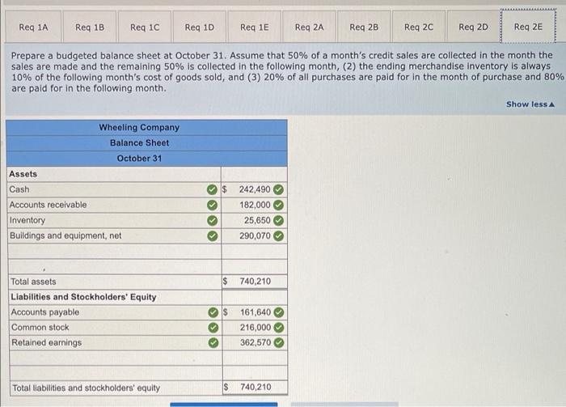Click the check right of 182,000
Screen dimensions: 566x407
278,206
